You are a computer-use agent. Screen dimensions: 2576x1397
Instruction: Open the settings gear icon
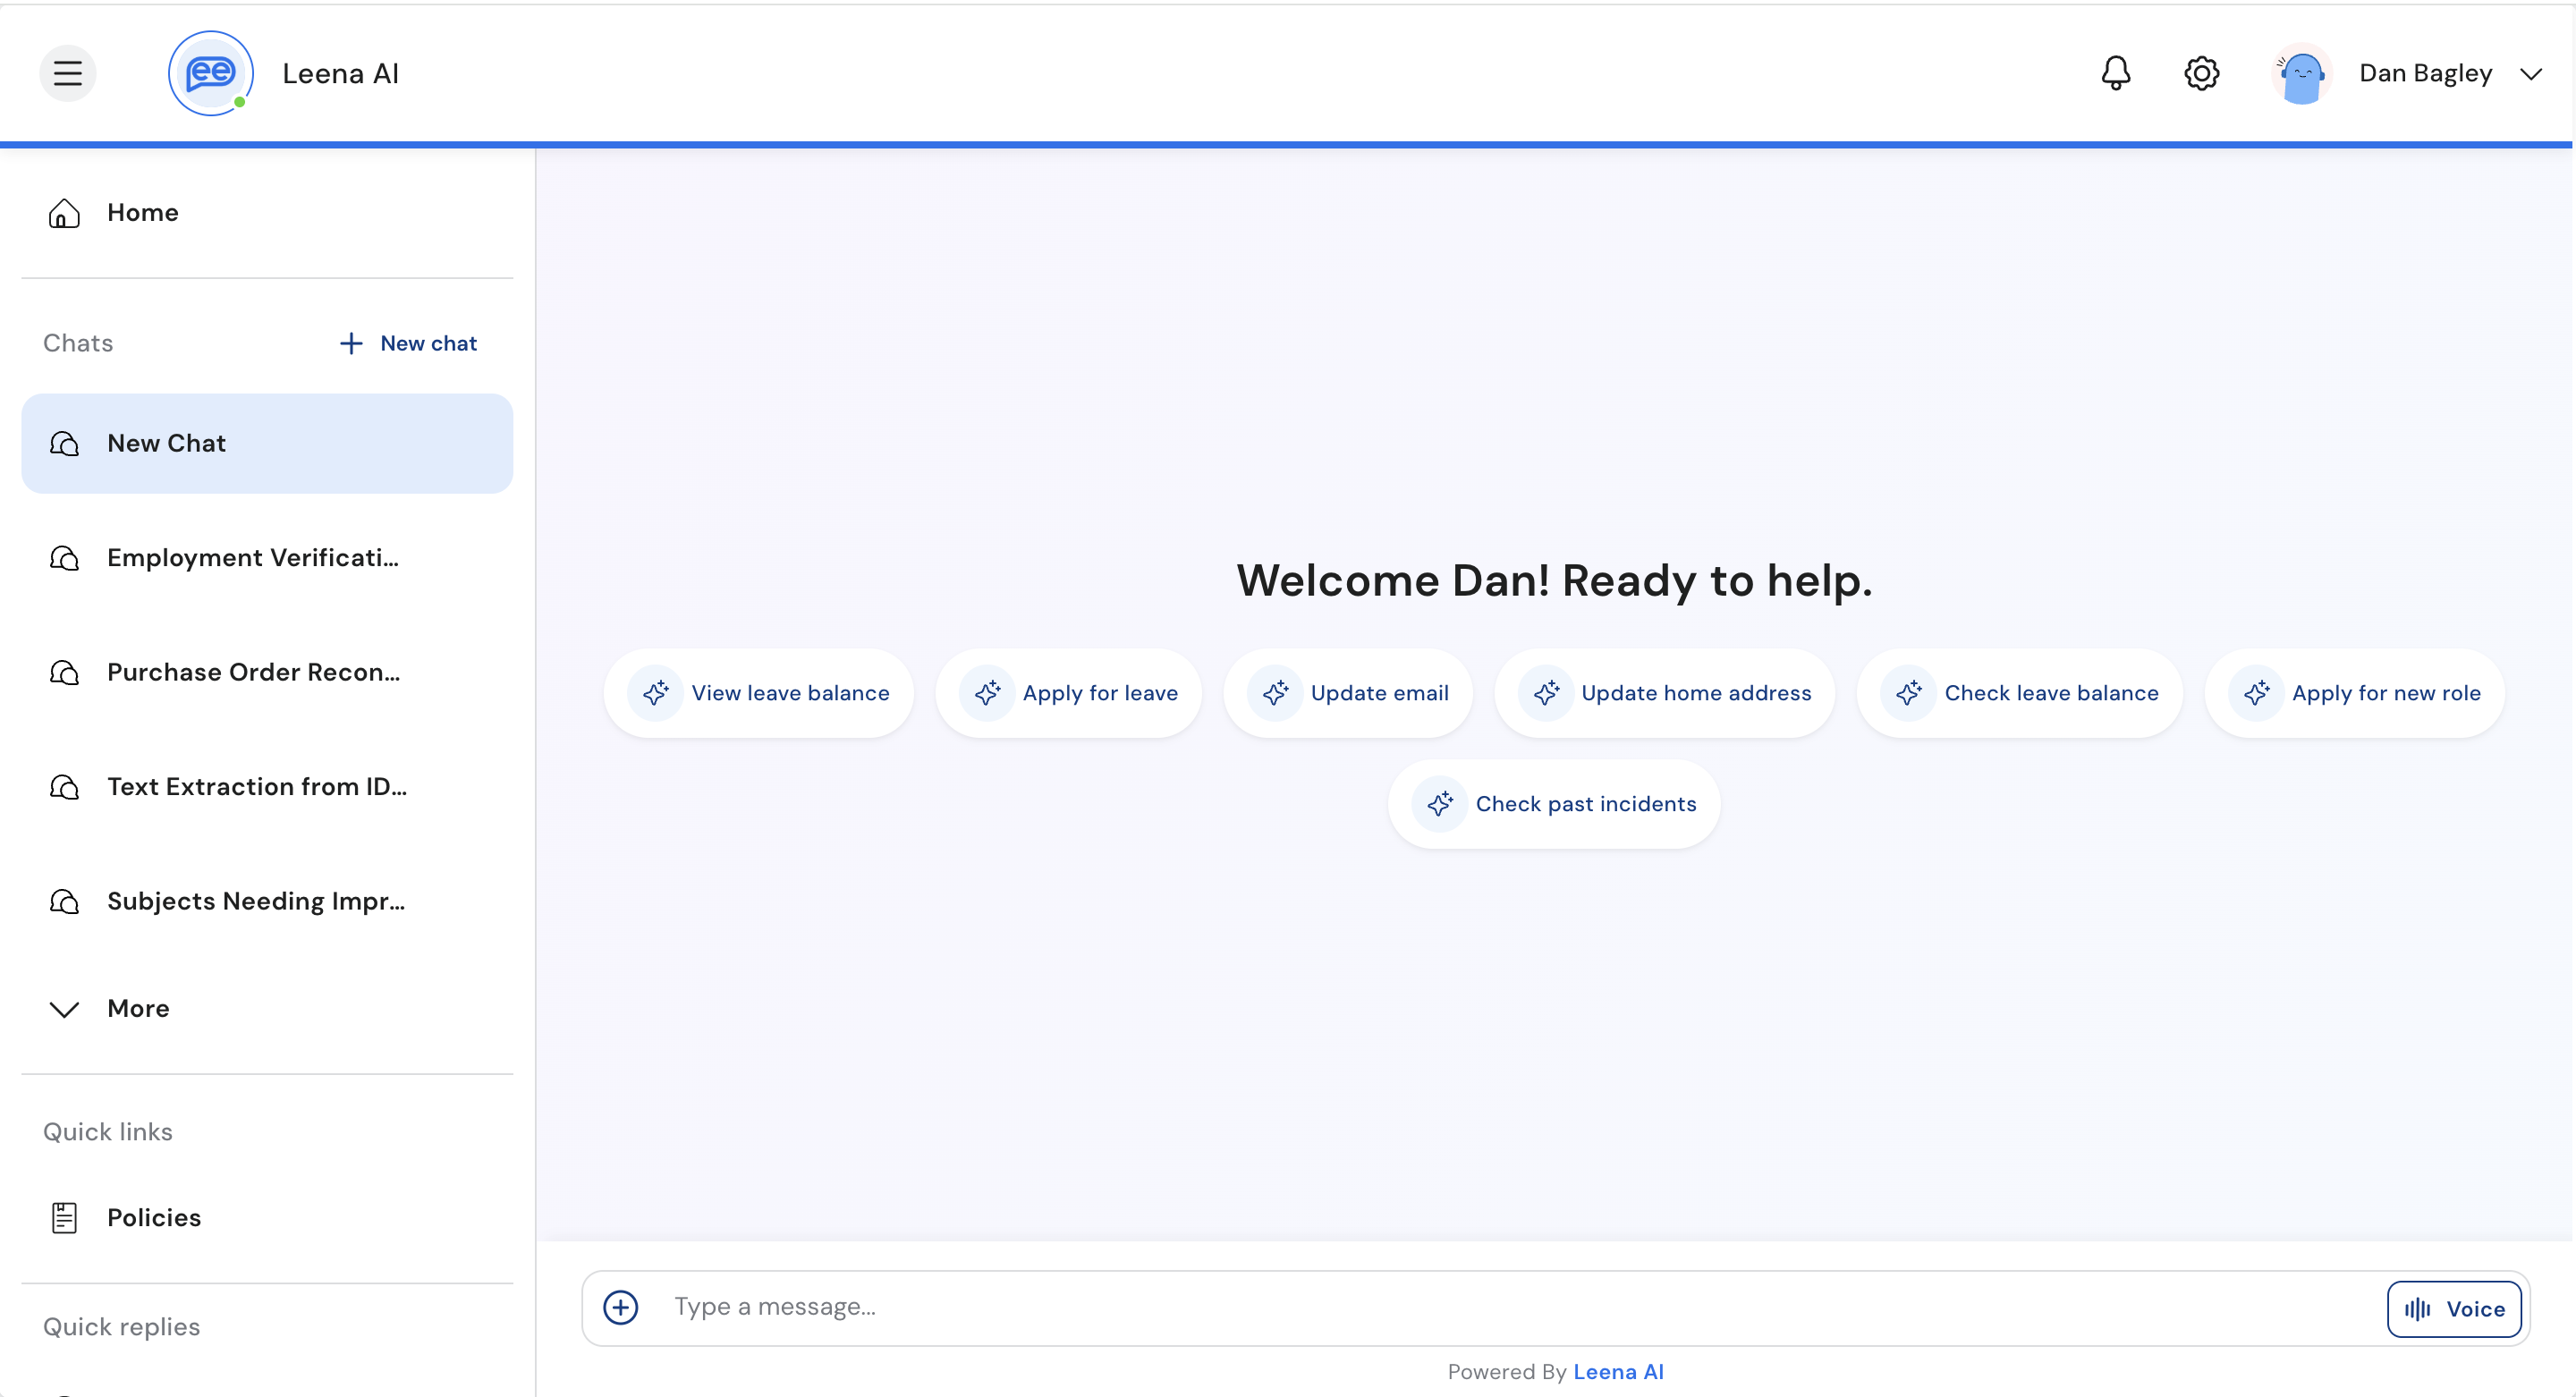click(x=2201, y=73)
